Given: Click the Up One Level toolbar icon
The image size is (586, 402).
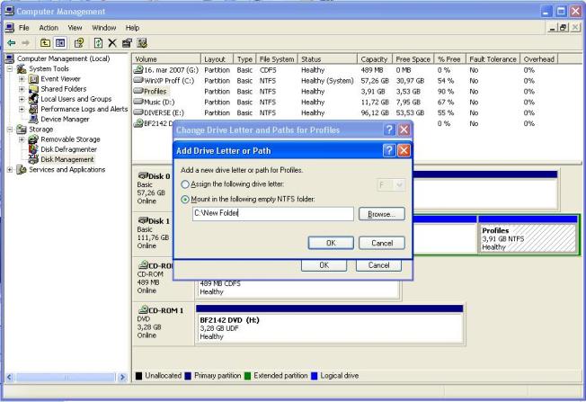Looking at the screenshot, I should point(45,43).
